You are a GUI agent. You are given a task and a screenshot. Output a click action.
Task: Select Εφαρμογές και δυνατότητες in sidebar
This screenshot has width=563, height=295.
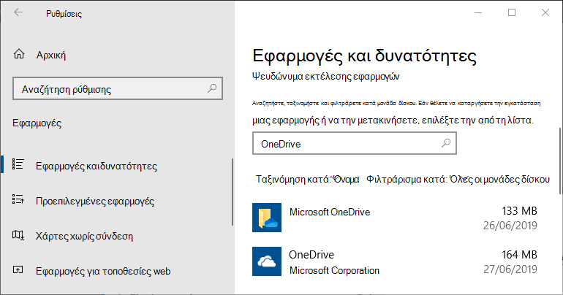[x=97, y=166]
